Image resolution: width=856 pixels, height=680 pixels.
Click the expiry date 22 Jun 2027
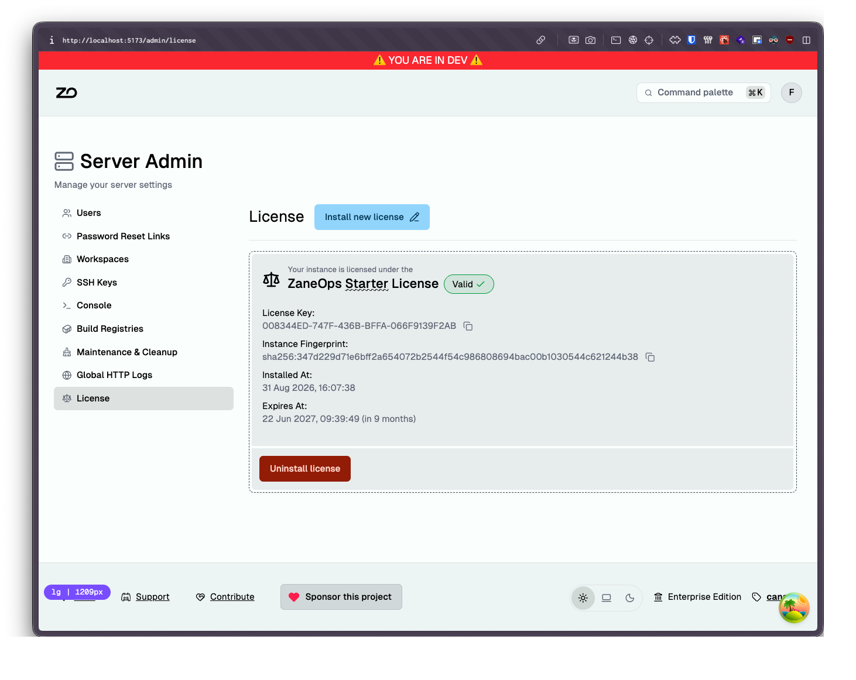(339, 419)
